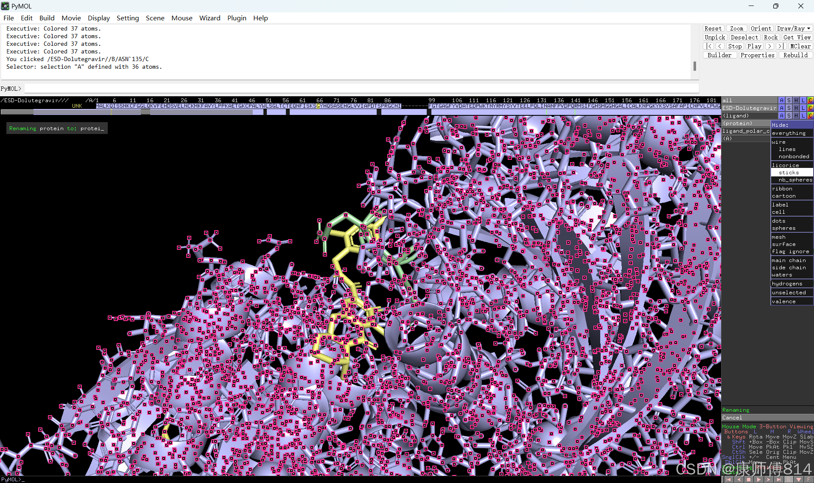Open the Plugin menu

pos(237,18)
